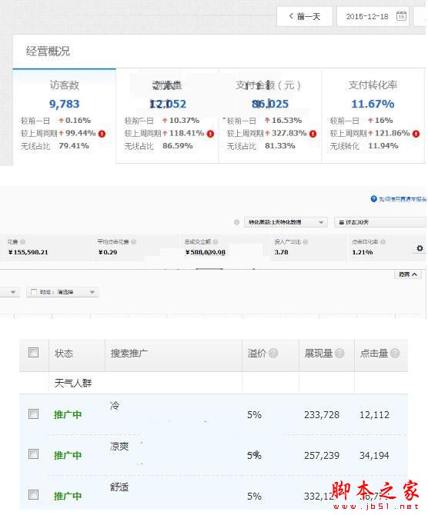Image resolution: width=428 pixels, height=515 pixels.
Task: Open the blue help icon for 直通车报表
Action: (373, 199)
